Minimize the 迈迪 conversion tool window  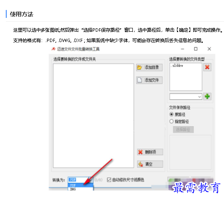tap(182, 49)
